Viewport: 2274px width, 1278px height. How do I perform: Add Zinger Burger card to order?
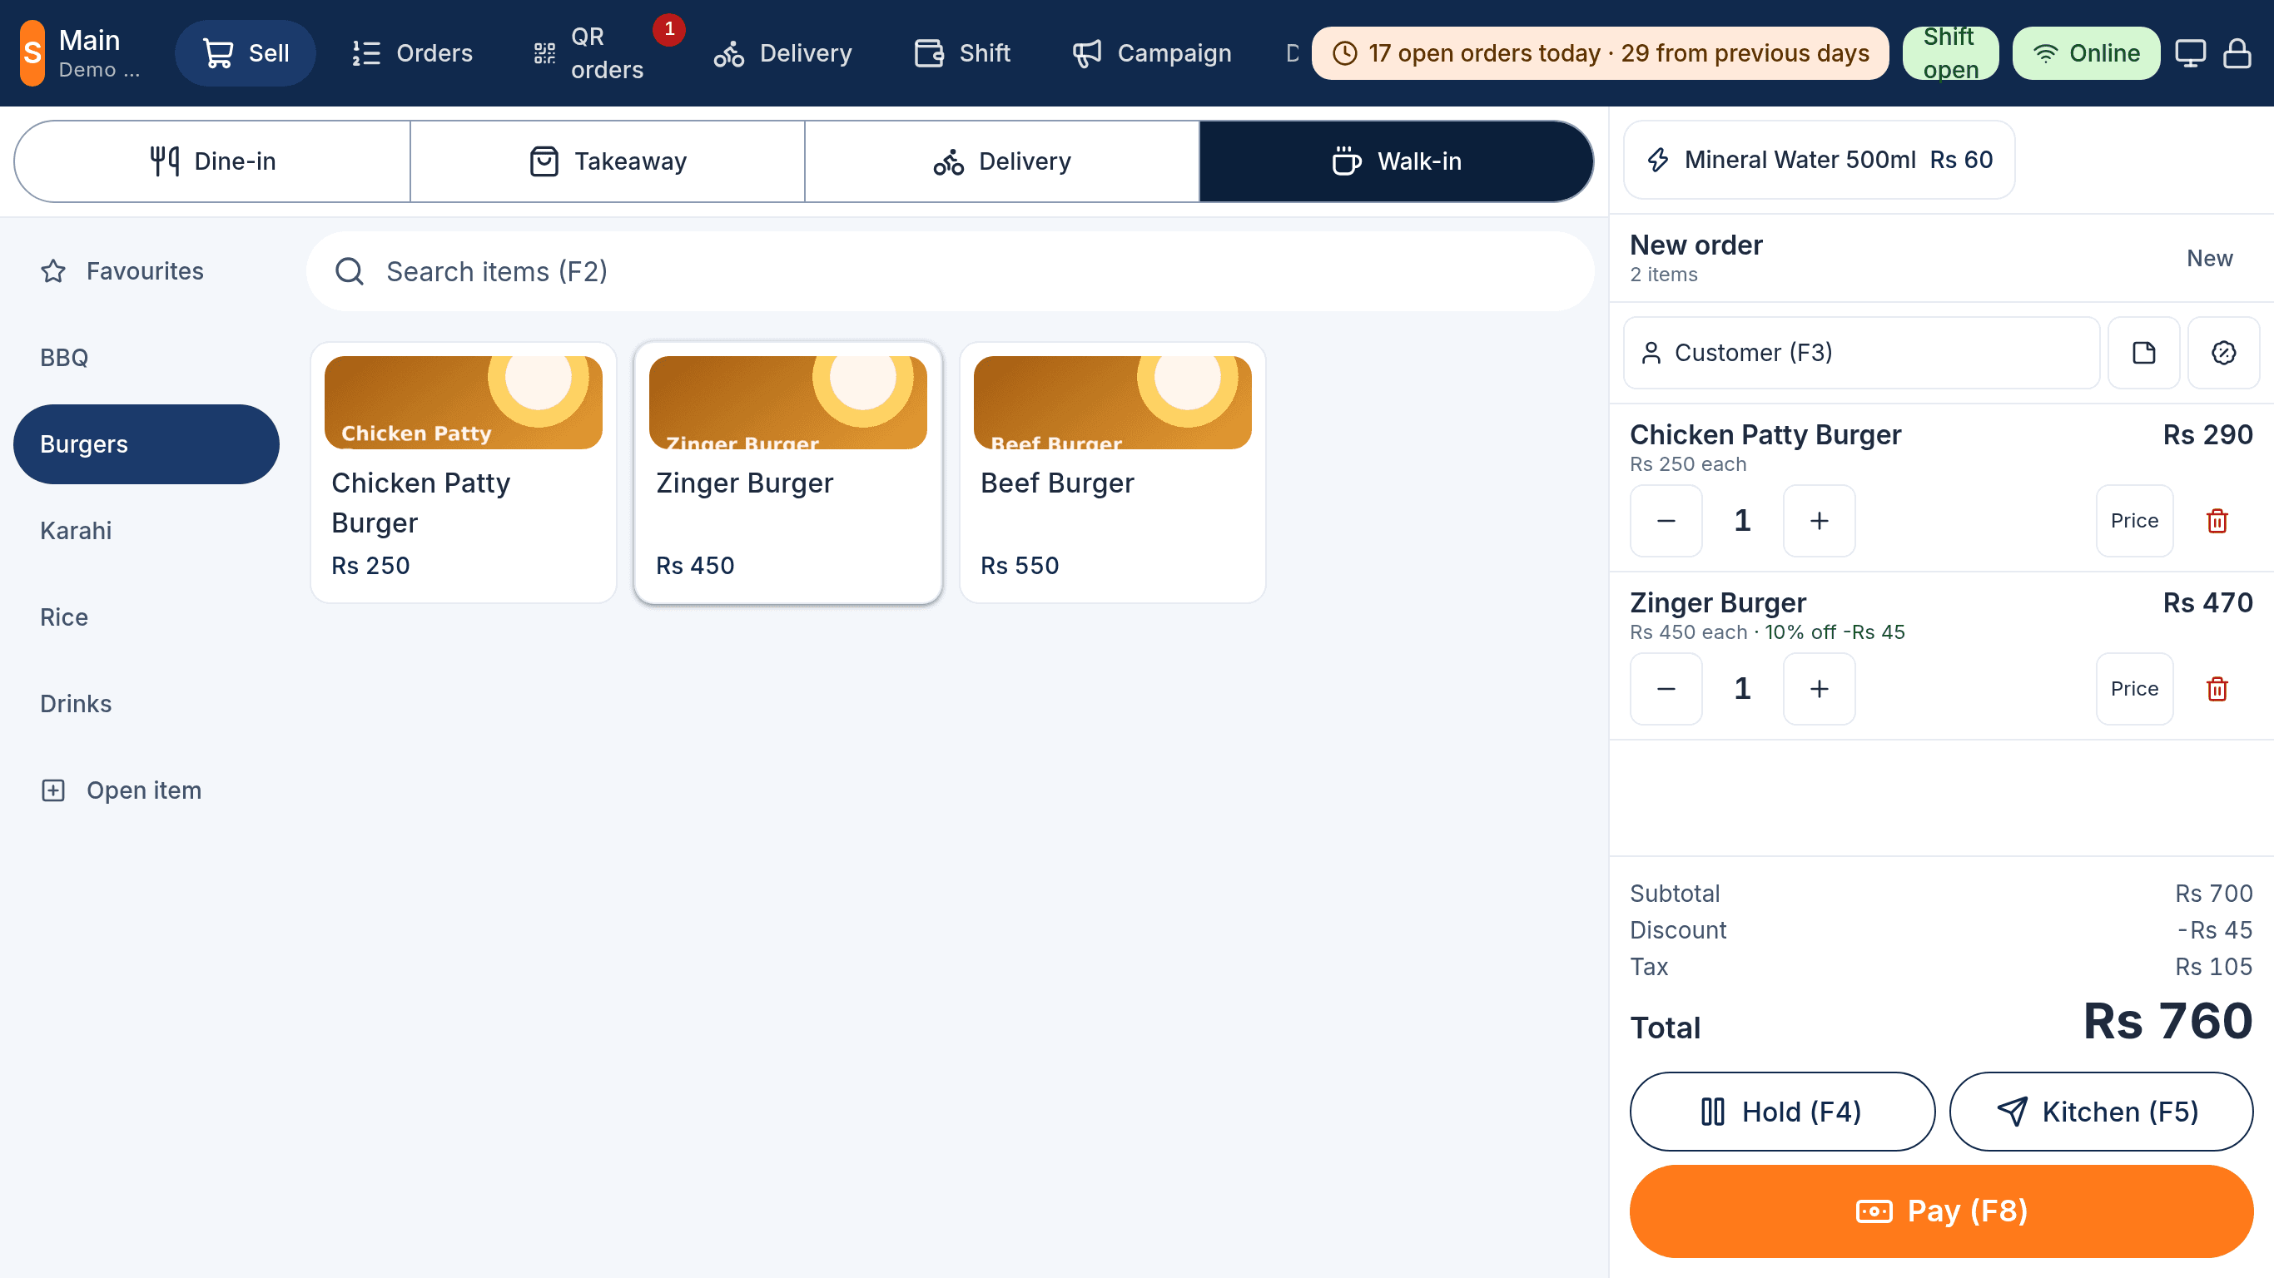click(788, 473)
